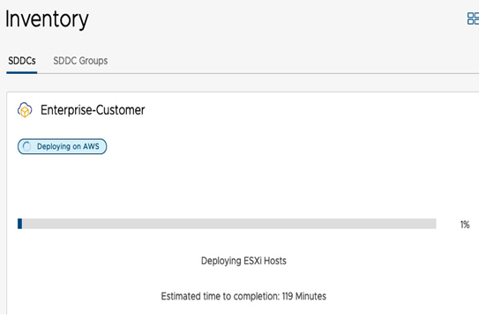Click the blue underline beneath SDDCs tab

(x=22, y=72)
